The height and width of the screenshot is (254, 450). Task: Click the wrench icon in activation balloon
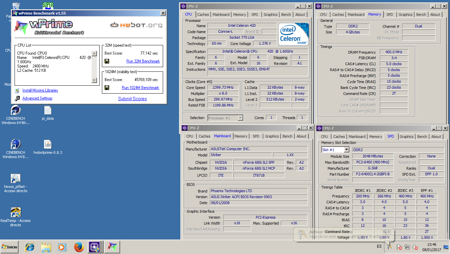[384, 232]
